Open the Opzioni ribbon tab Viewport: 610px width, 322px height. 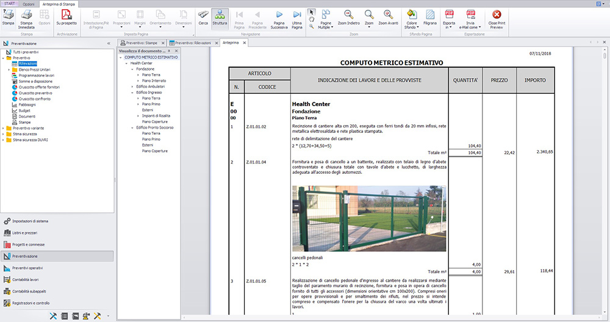click(29, 4)
